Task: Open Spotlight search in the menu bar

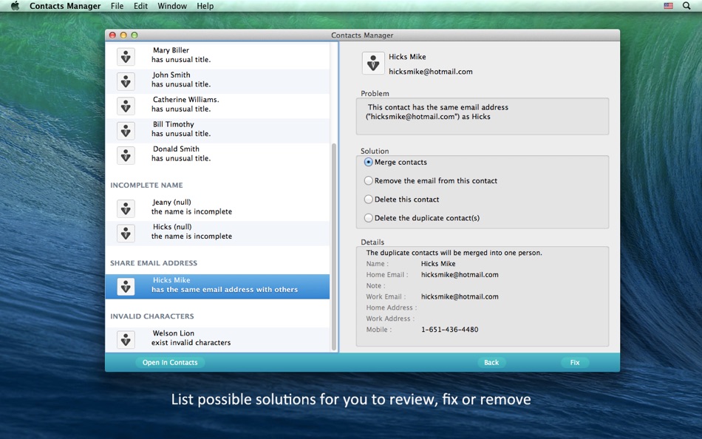Action: [x=686, y=6]
